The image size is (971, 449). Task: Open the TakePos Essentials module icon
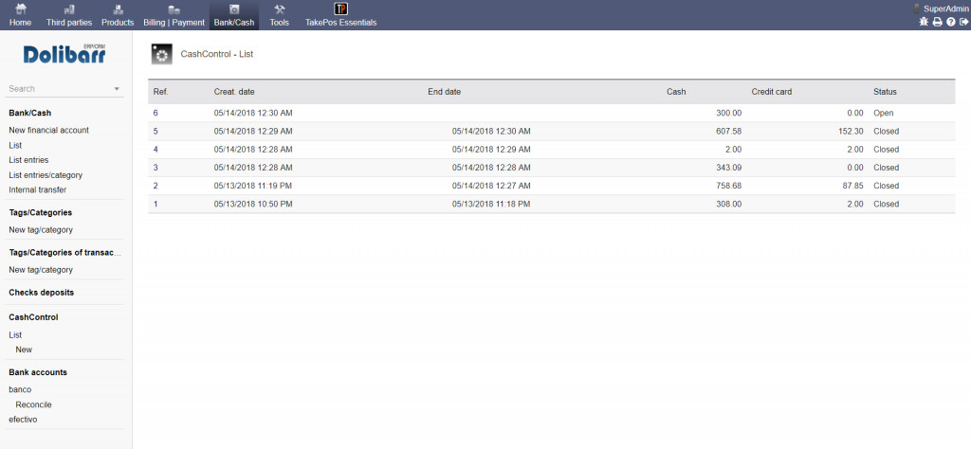tap(340, 9)
